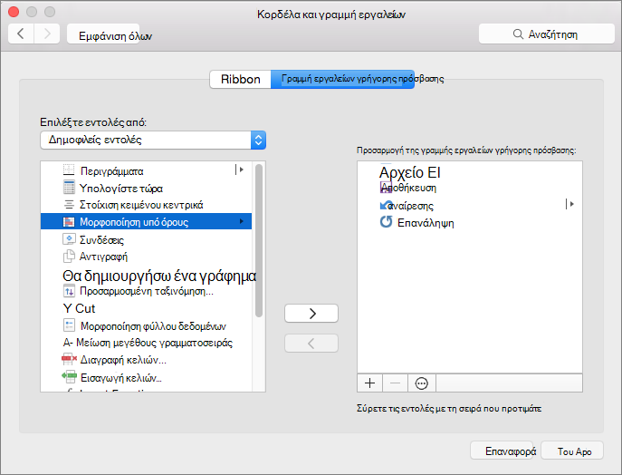The image size is (622, 475).
Task: Go forward with the right chevron
Action: pos(47,34)
